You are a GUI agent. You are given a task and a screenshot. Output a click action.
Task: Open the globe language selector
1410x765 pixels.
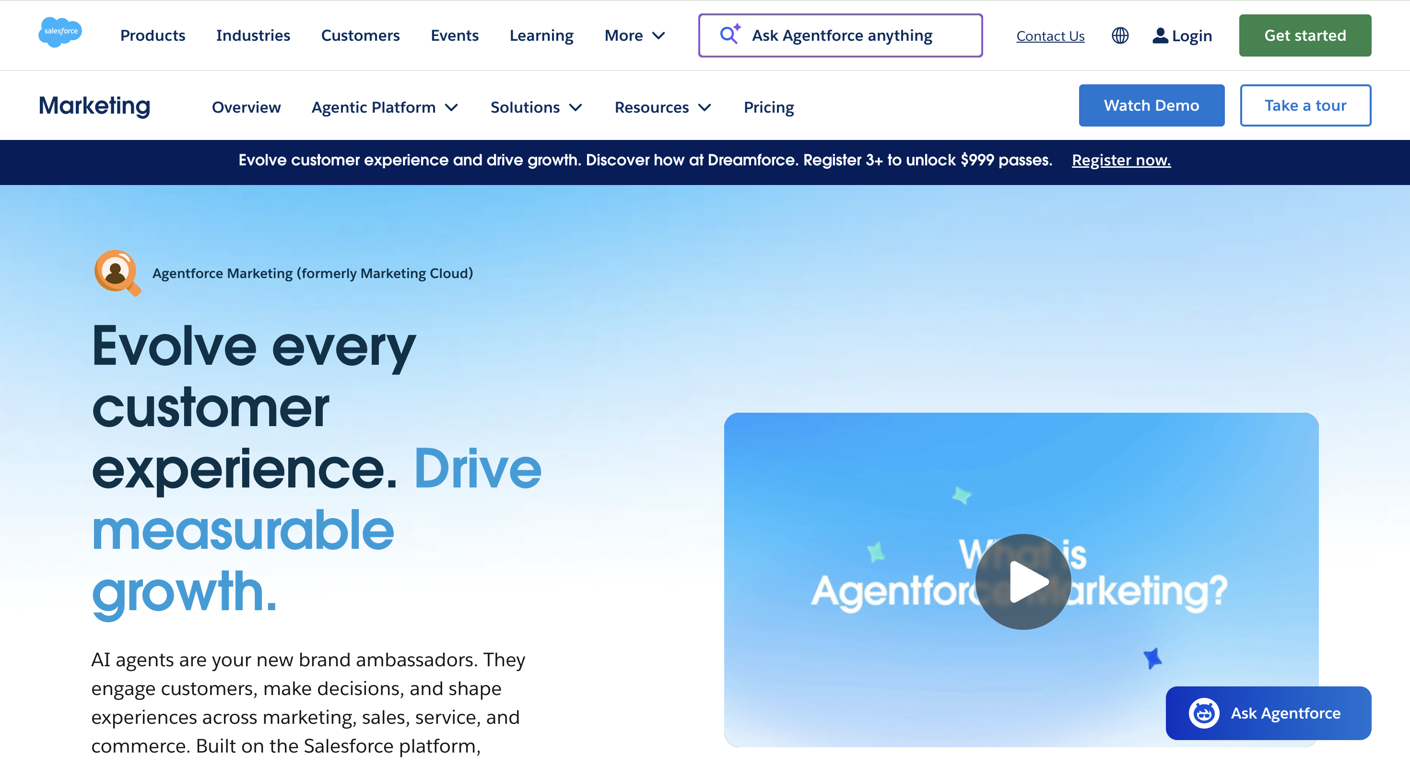coord(1120,35)
